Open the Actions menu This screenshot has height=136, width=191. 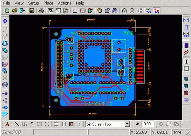click(65, 3)
